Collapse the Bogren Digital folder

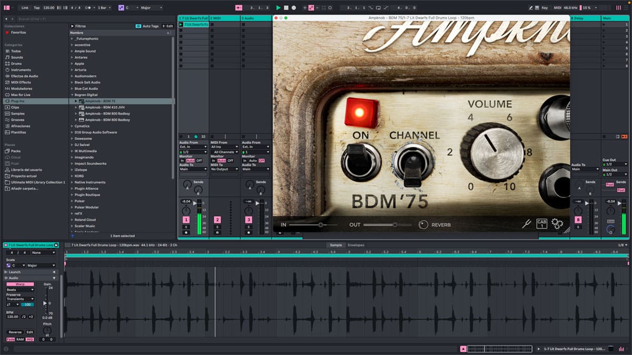point(72,95)
